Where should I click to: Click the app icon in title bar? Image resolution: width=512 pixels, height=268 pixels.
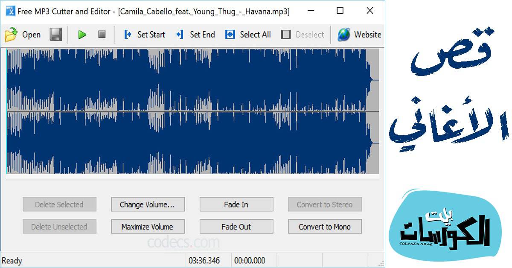[x=10, y=11]
